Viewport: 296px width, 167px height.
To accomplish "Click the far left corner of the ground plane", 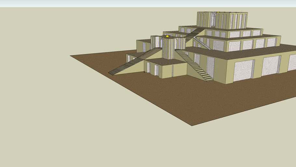I will pos(71,56).
